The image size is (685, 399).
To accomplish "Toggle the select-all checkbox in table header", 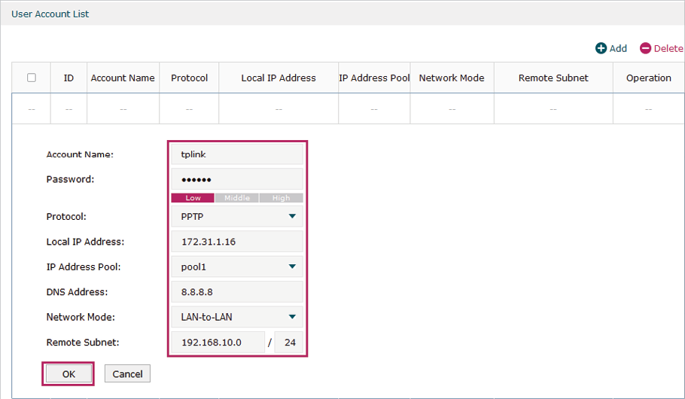I will (32, 78).
